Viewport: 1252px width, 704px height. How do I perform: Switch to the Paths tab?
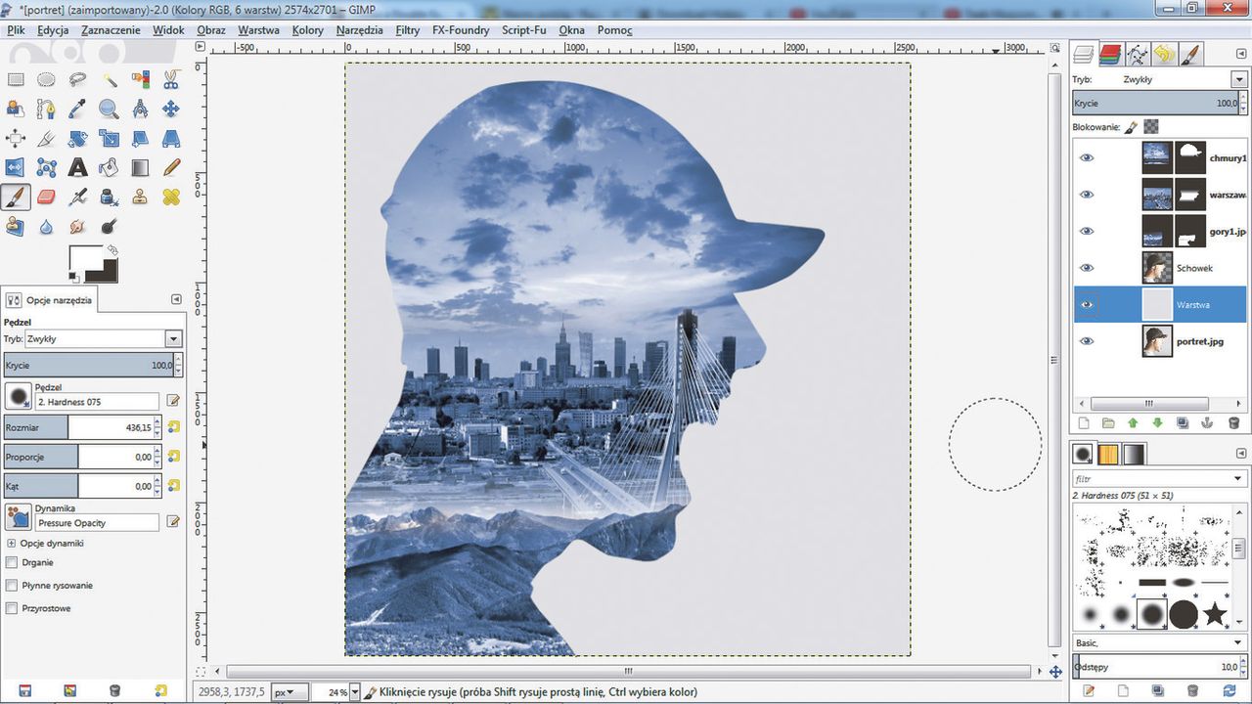pos(1137,54)
